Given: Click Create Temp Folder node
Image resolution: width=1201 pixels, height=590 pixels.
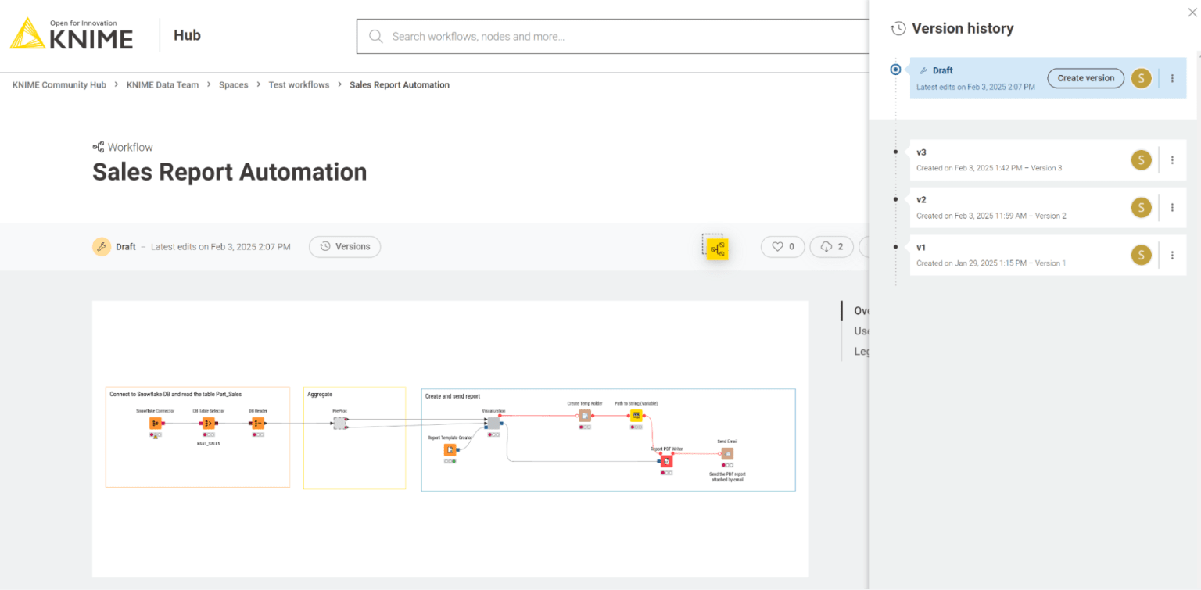Looking at the screenshot, I should click(585, 416).
